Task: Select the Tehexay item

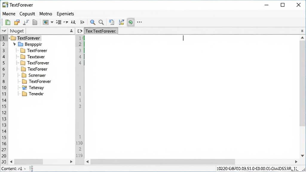Action: [33, 88]
